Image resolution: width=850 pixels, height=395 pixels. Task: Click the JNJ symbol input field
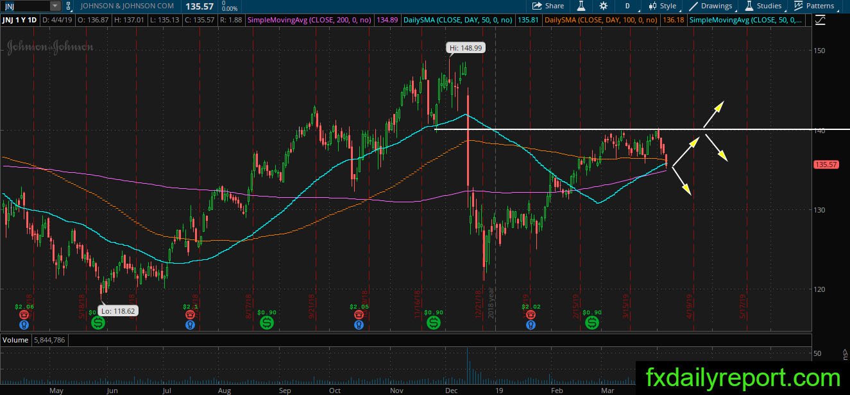point(25,6)
